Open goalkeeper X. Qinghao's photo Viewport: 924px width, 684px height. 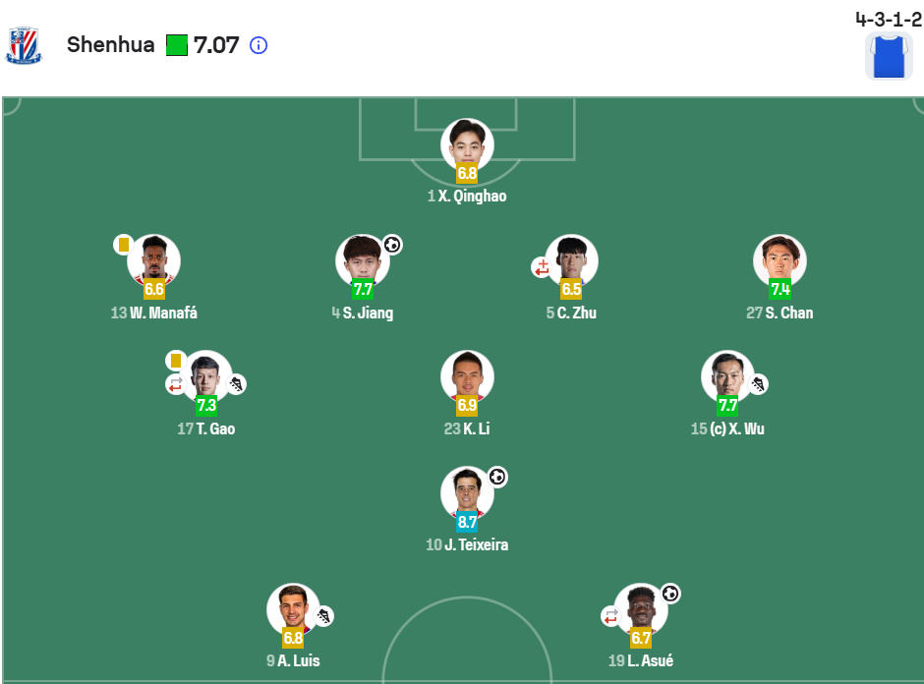(467, 144)
